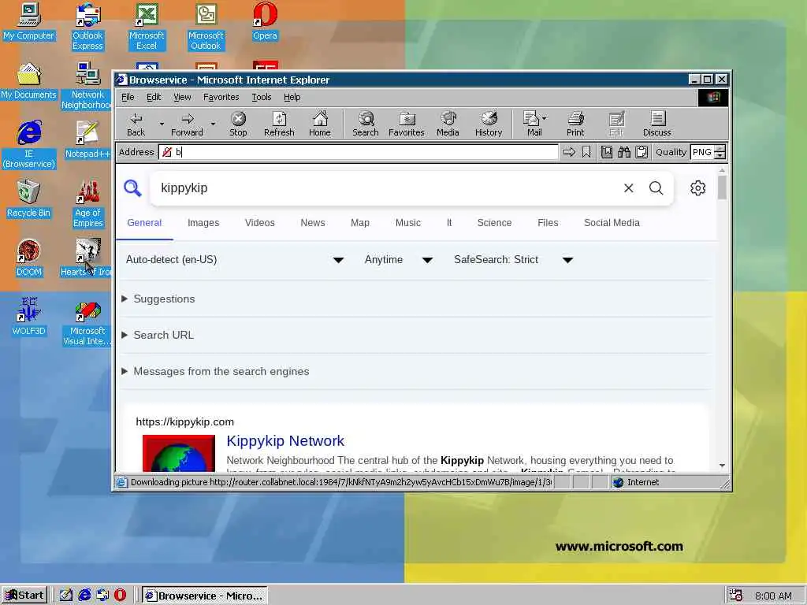Image resolution: width=807 pixels, height=605 pixels.
Task: Expand the Suggestions section
Action: click(159, 299)
